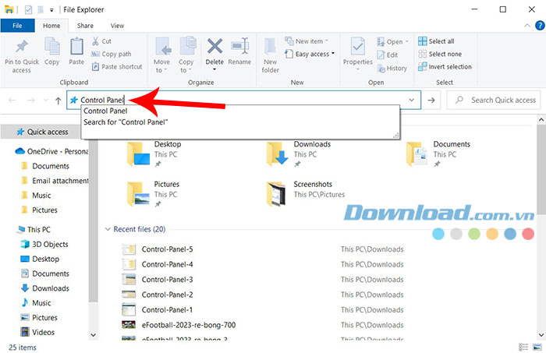Click Invert selection button
Image resolution: width=546 pixels, height=353 pixels.
tap(443, 66)
